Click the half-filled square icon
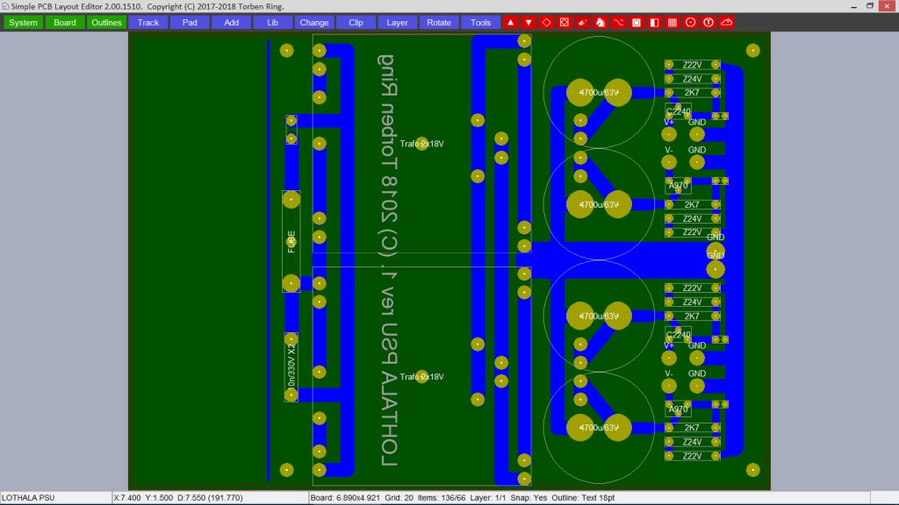899x505 pixels. (x=654, y=22)
